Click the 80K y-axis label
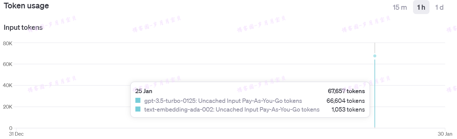This screenshot has width=457, height=139. [8, 43]
